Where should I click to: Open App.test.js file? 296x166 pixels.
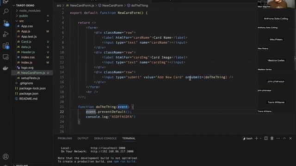click(29, 36)
